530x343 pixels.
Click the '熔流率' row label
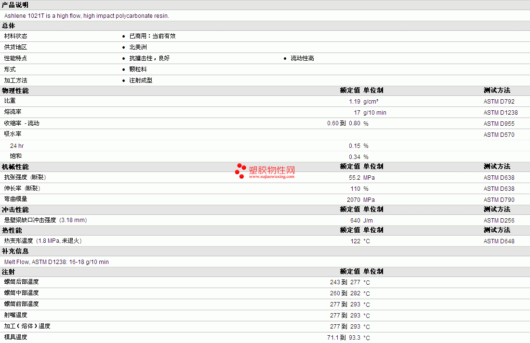(13, 112)
